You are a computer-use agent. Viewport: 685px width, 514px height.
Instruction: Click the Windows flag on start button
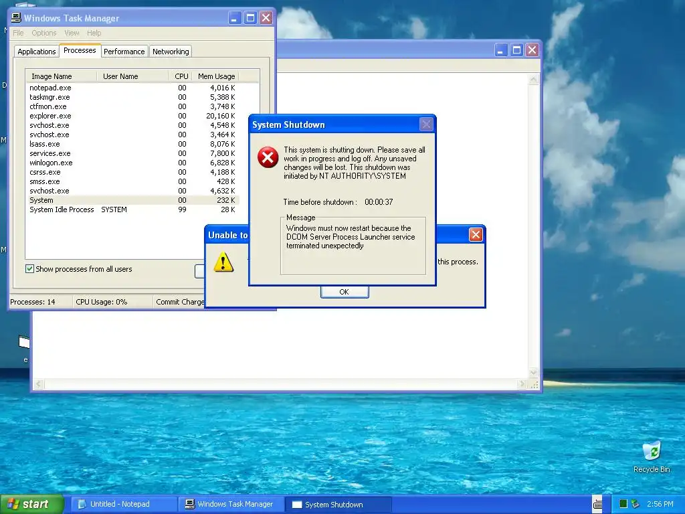click(13, 504)
